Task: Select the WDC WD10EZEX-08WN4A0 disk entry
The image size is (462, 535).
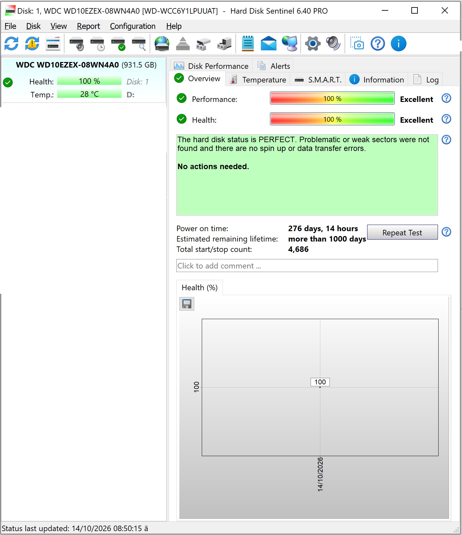Action: point(84,80)
